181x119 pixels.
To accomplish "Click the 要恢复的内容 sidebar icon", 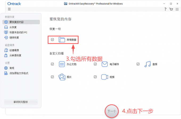I will pos(6,22).
